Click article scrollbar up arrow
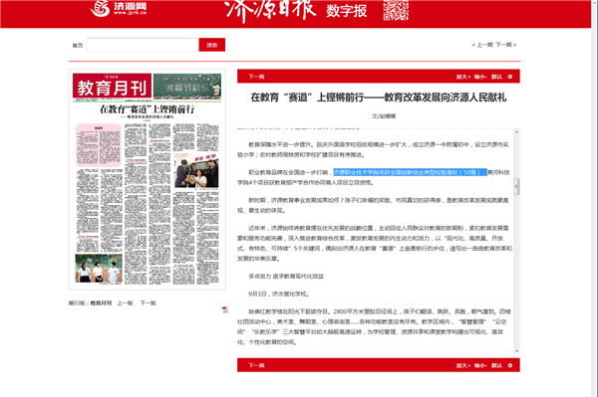The width and height of the screenshot is (598, 397). 516,132
